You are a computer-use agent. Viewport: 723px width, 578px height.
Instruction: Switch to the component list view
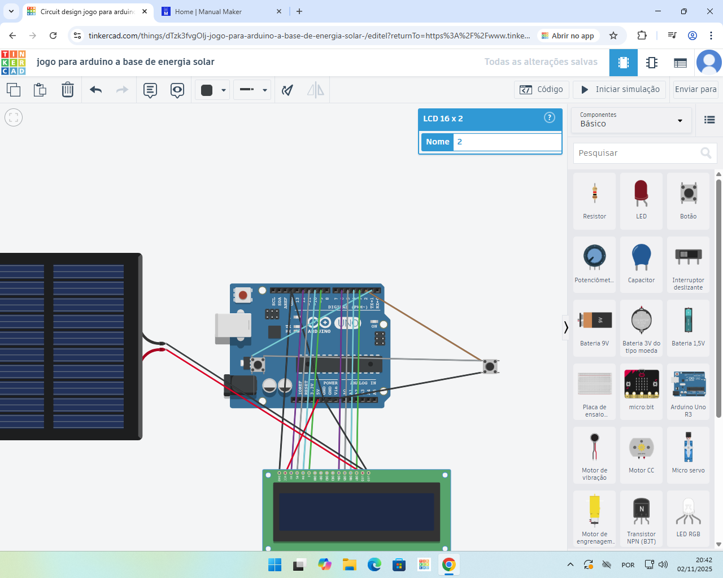point(680,63)
